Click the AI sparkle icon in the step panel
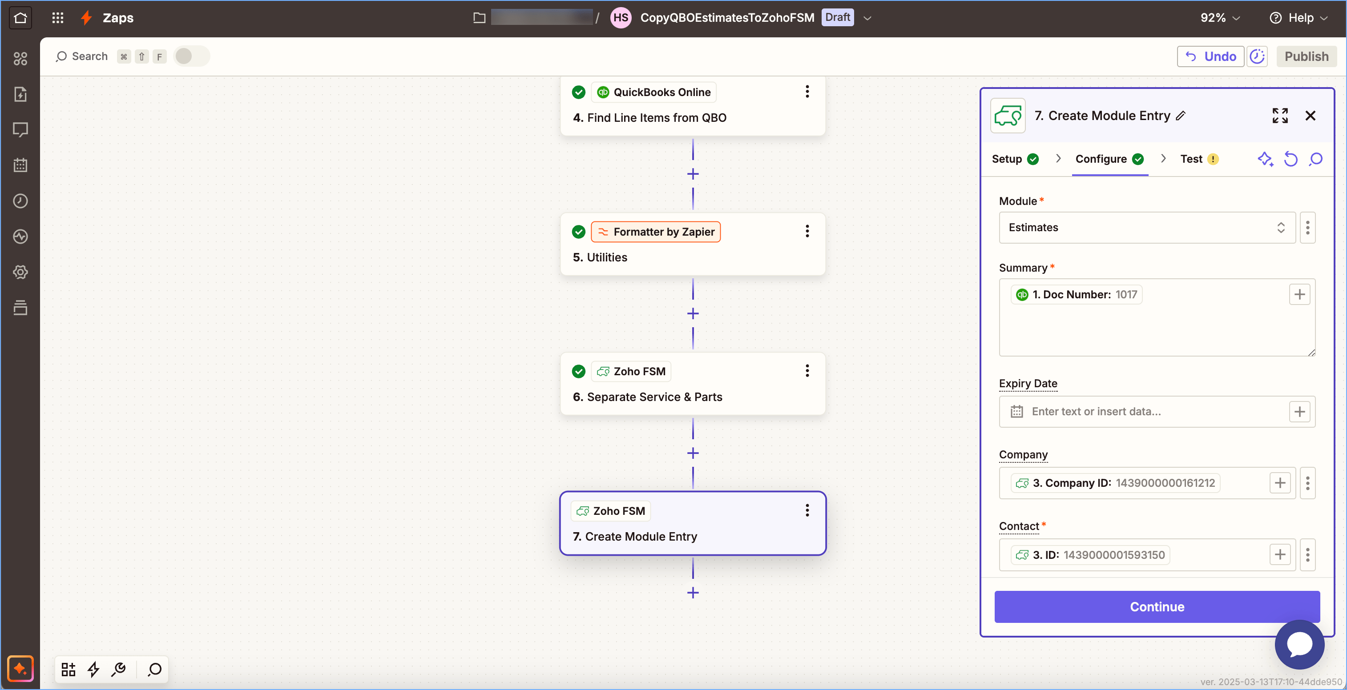1347x690 pixels. click(1265, 159)
